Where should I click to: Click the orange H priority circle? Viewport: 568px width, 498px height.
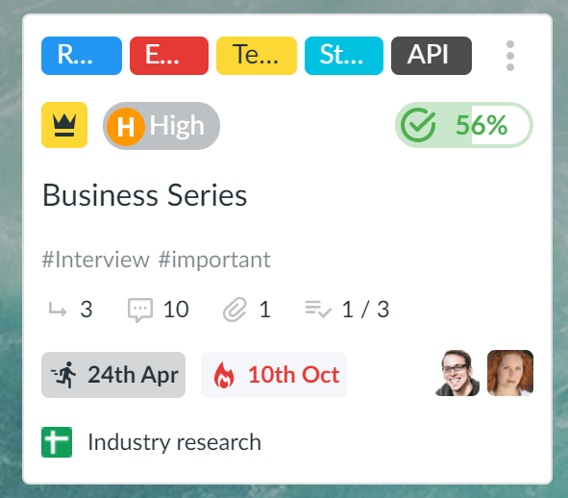coord(126,127)
